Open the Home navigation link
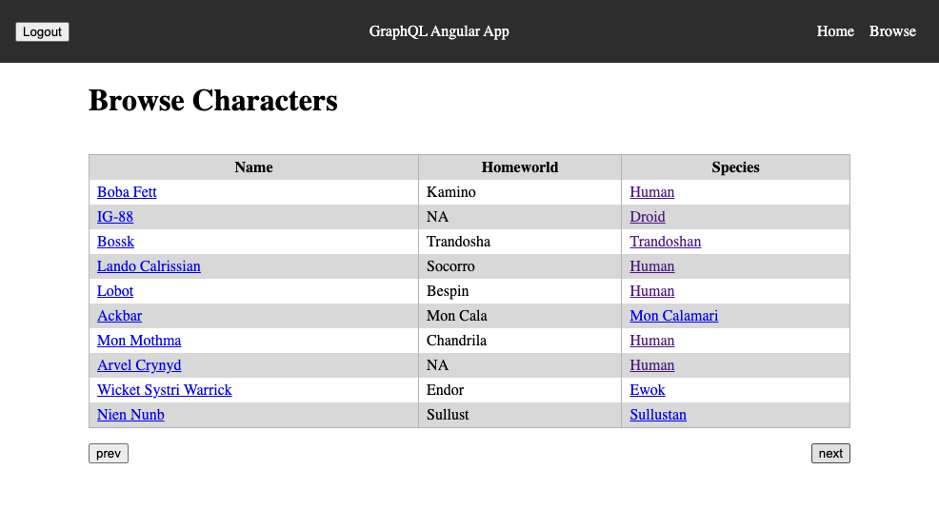939x529 pixels. point(835,31)
